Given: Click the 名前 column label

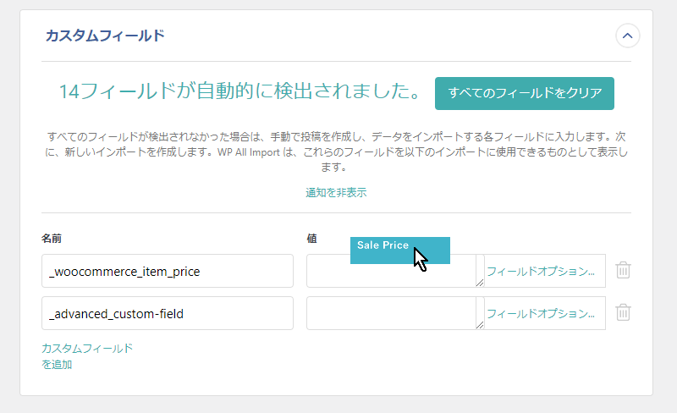Looking at the screenshot, I should tap(52, 239).
